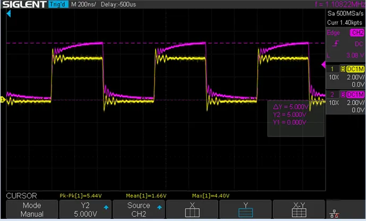Select the Y cursor type icon
Screen dimensions: 366x221
click(245, 210)
